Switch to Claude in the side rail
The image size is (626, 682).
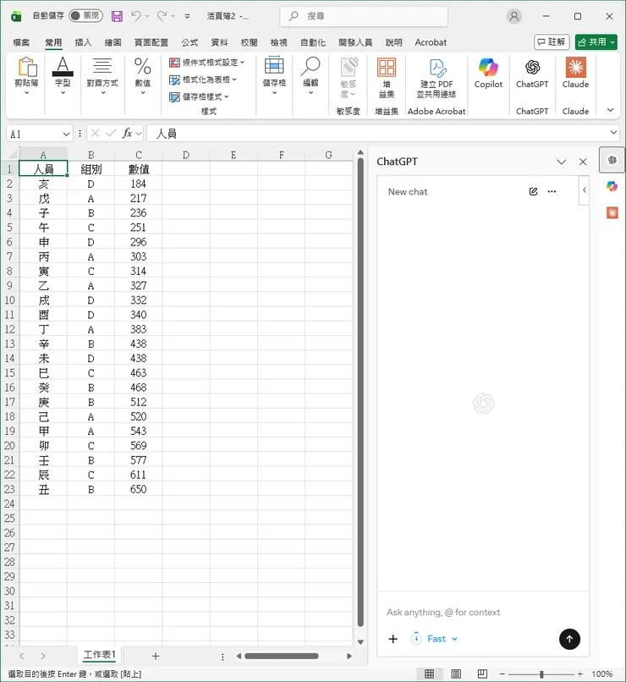tap(612, 212)
